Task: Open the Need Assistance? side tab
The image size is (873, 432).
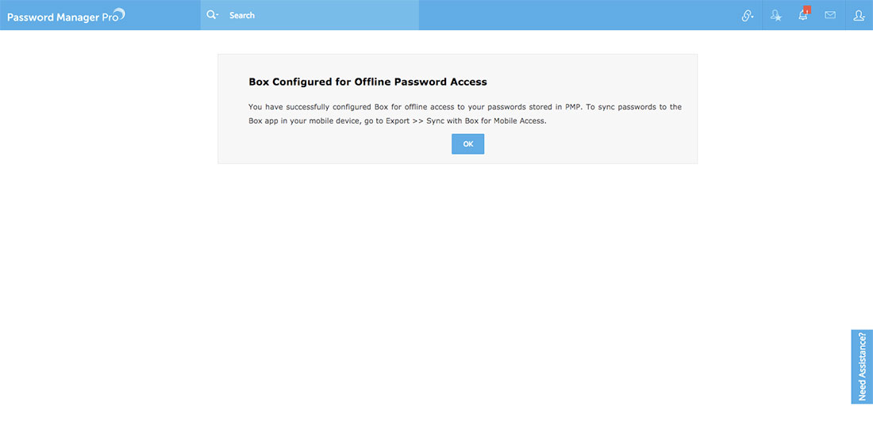Action: point(862,367)
